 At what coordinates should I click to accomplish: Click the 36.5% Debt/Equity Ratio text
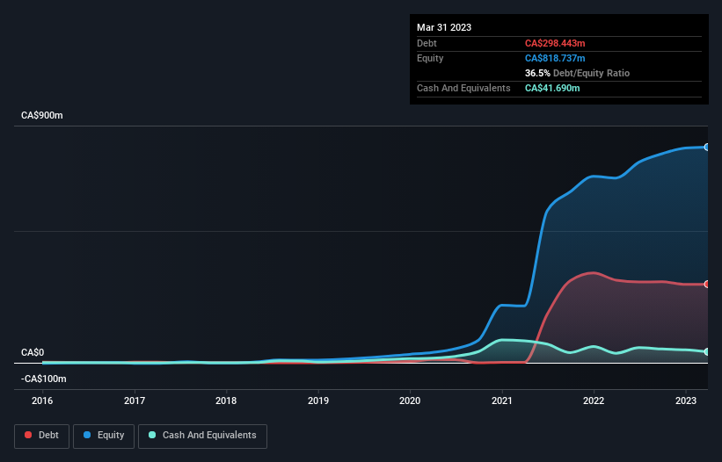coord(578,73)
